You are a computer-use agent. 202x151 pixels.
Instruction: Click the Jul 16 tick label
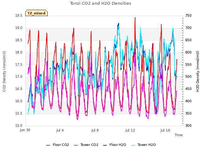click(x=165, y=130)
